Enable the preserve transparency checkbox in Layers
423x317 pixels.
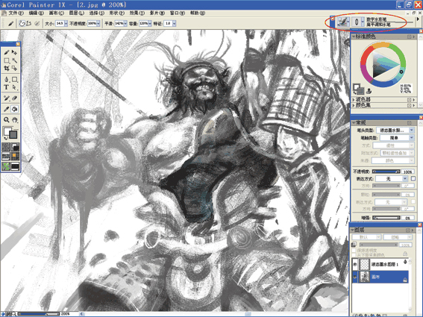354,250
